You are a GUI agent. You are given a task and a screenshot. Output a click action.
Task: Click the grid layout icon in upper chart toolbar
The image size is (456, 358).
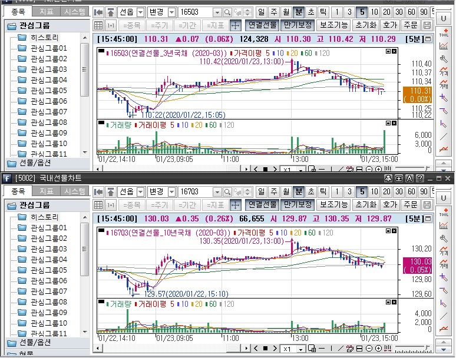click(x=98, y=25)
